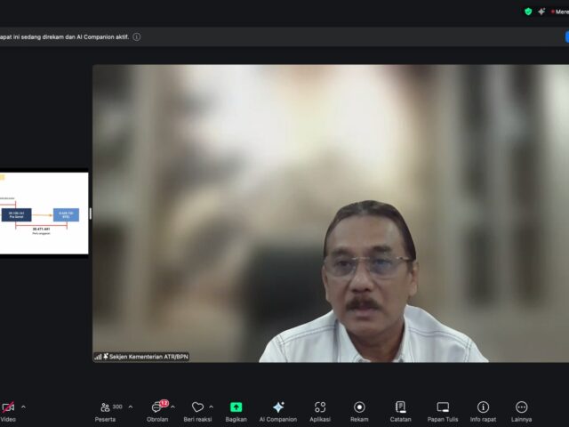Open the Aplikasi apps menu
The image size is (569, 427).
pyautogui.click(x=320, y=407)
